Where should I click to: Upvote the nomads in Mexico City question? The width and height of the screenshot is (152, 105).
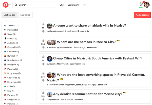coord(43,40)
